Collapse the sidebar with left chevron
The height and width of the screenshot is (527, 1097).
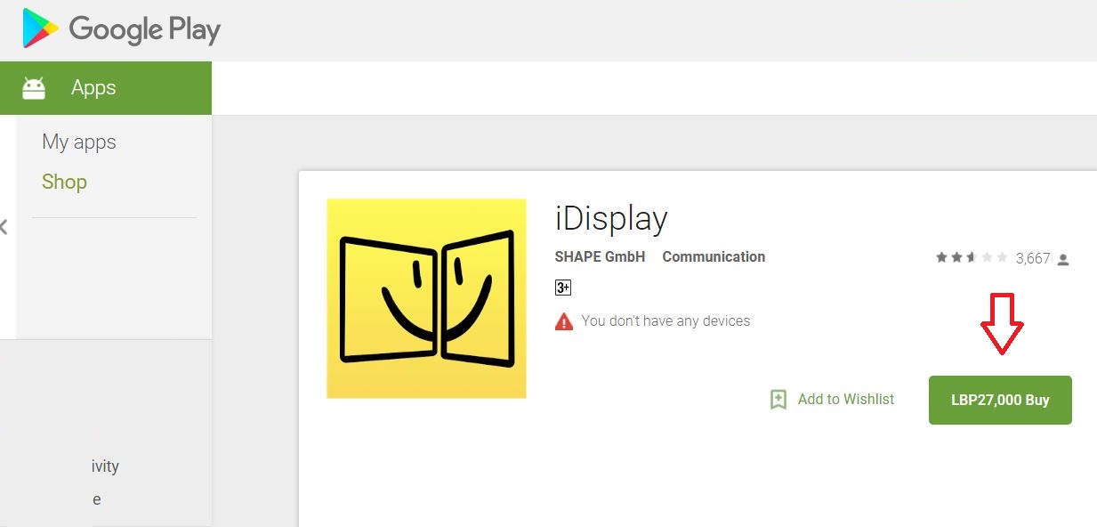4,227
